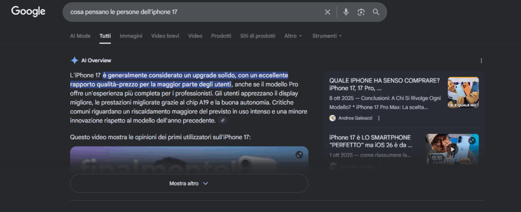Open the AI Overview three-dot menu

pyautogui.click(x=481, y=61)
